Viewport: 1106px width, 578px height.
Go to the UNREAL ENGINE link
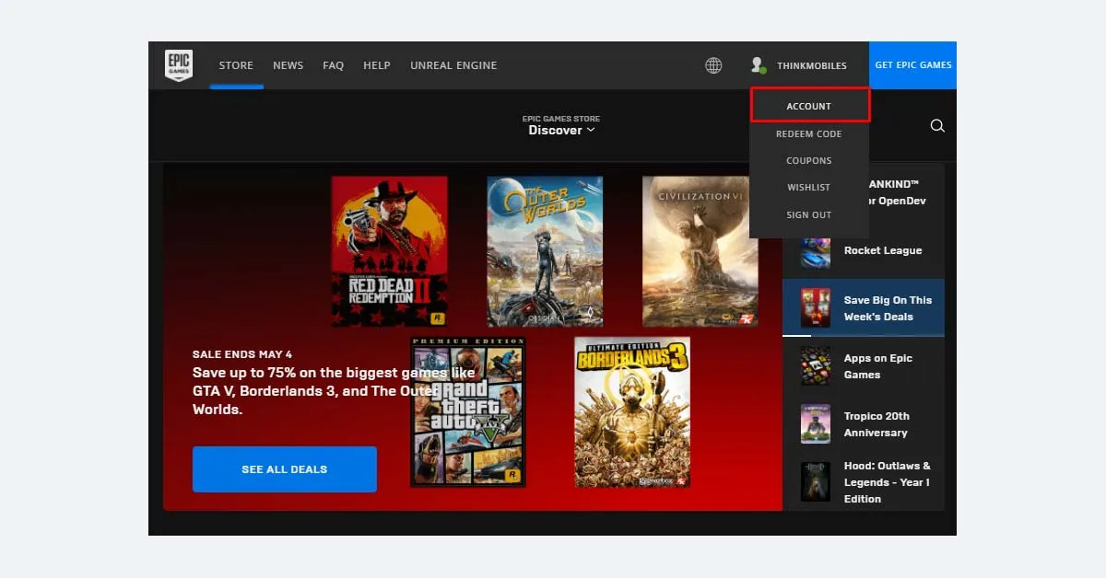(453, 65)
